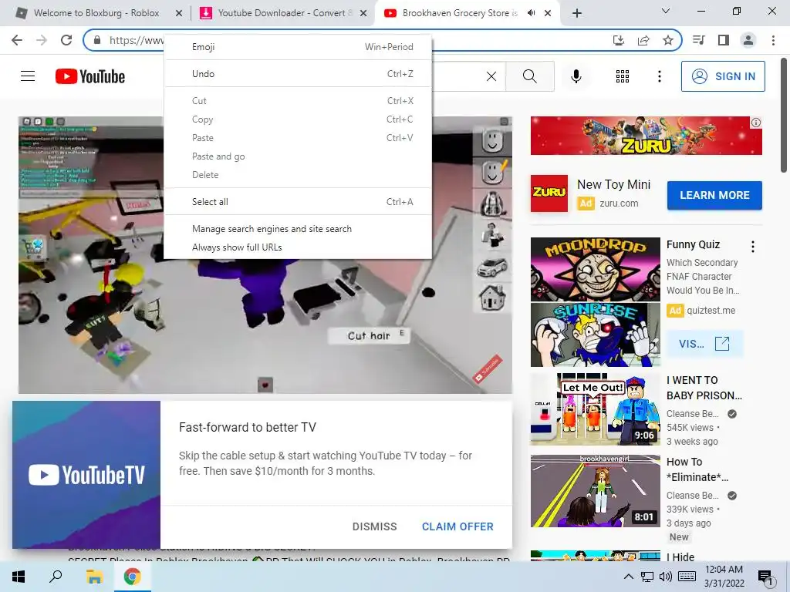Image resolution: width=790 pixels, height=592 pixels.
Task: Click CLAIM OFFER for YouTube TV
Action: pyautogui.click(x=457, y=526)
